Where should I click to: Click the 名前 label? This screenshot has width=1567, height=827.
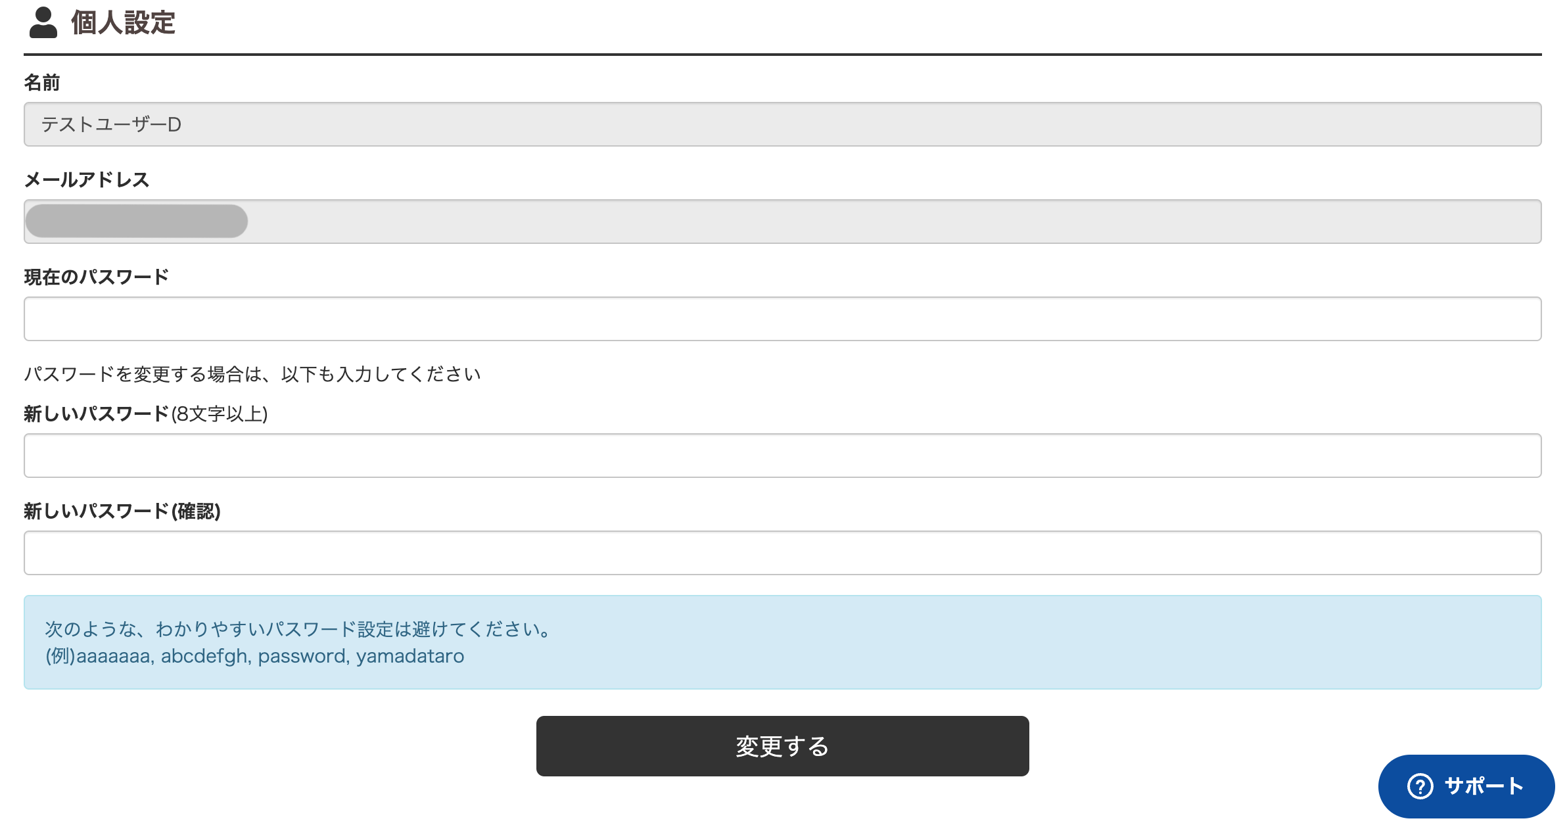pos(42,83)
